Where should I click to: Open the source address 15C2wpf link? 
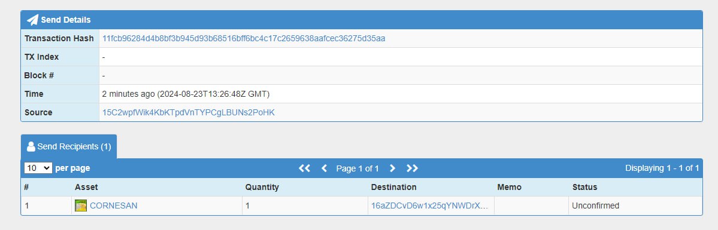point(188,112)
